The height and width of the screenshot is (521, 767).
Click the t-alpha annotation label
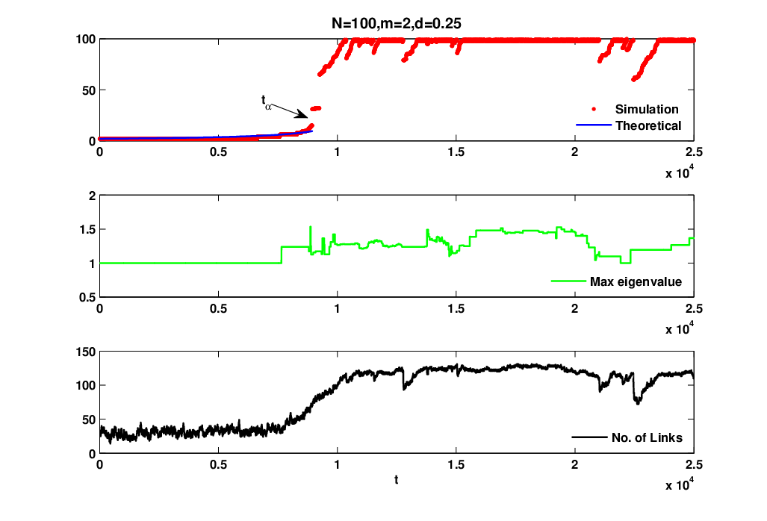[x=266, y=102]
